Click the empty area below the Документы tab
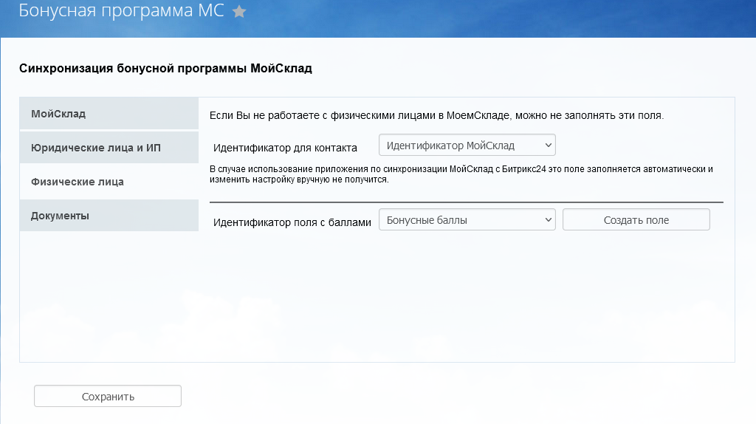Viewport: 756px width, 424px height. point(109,295)
